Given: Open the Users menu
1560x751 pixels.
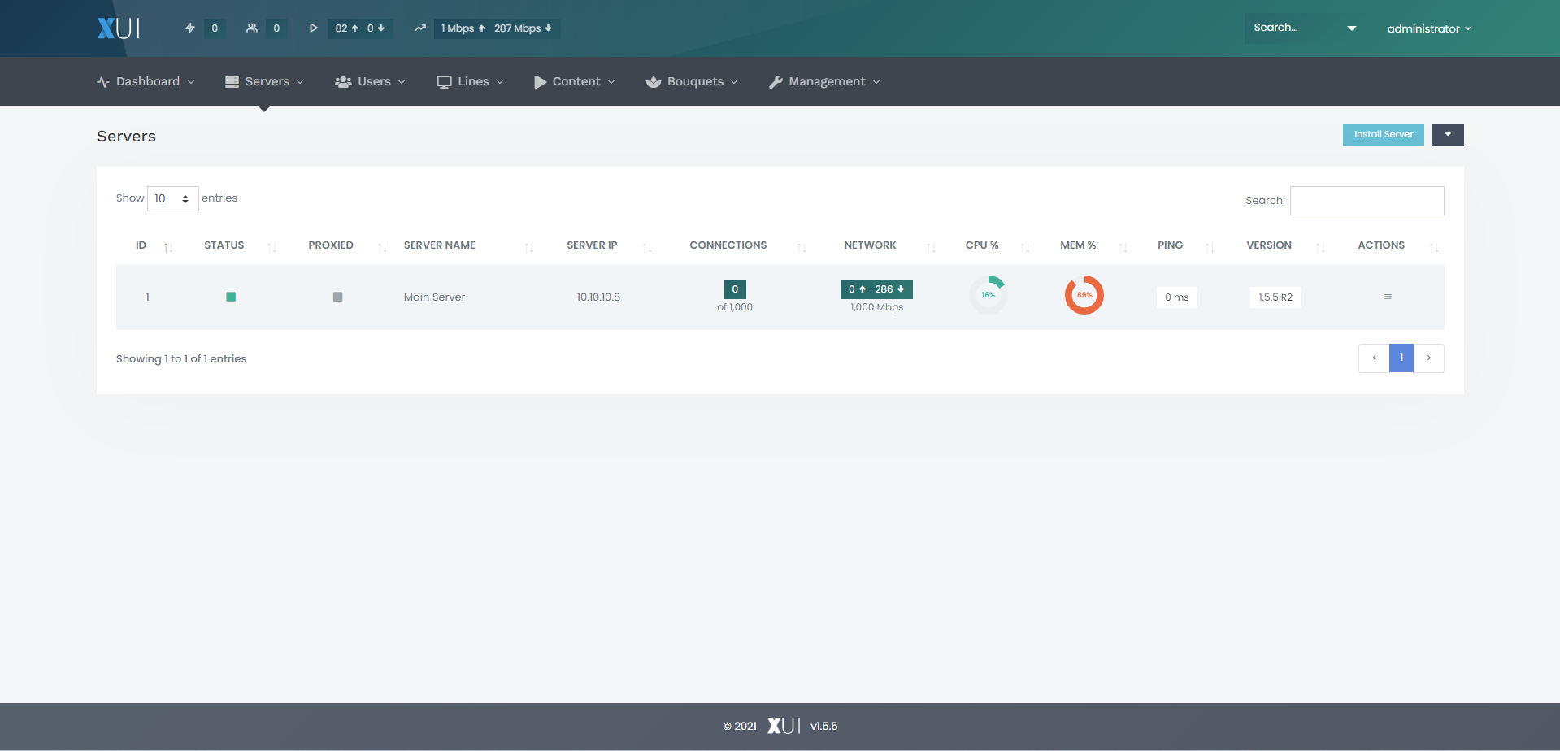Looking at the screenshot, I should pyautogui.click(x=370, y=81).
